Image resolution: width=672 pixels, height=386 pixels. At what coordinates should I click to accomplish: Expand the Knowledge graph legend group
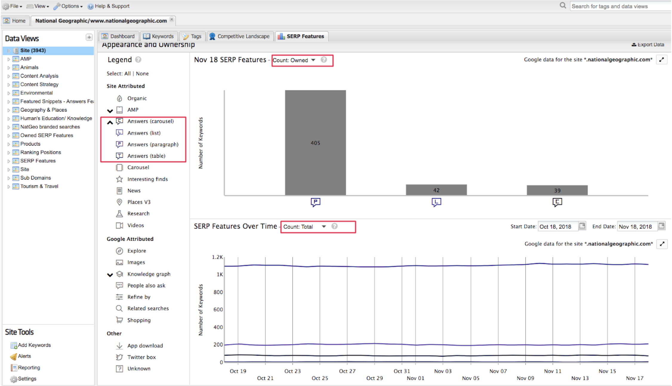[x=110, y=275]
